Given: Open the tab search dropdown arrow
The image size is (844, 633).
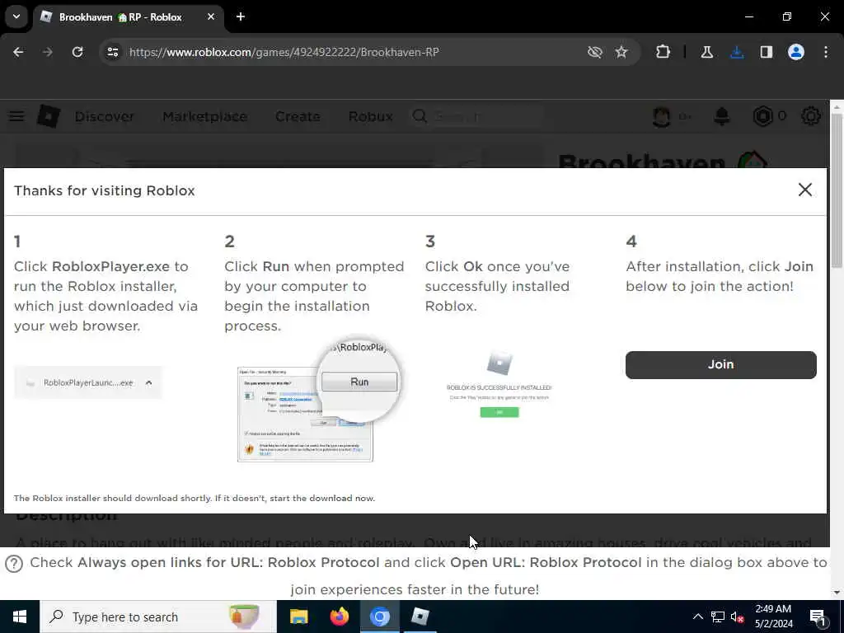Looking at the screenshot, I should [x=16, y=16].
